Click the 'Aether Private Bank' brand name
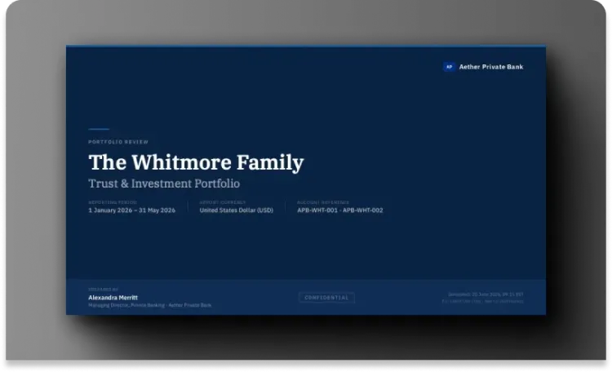 pyautogui.click(x=491, y=67)
